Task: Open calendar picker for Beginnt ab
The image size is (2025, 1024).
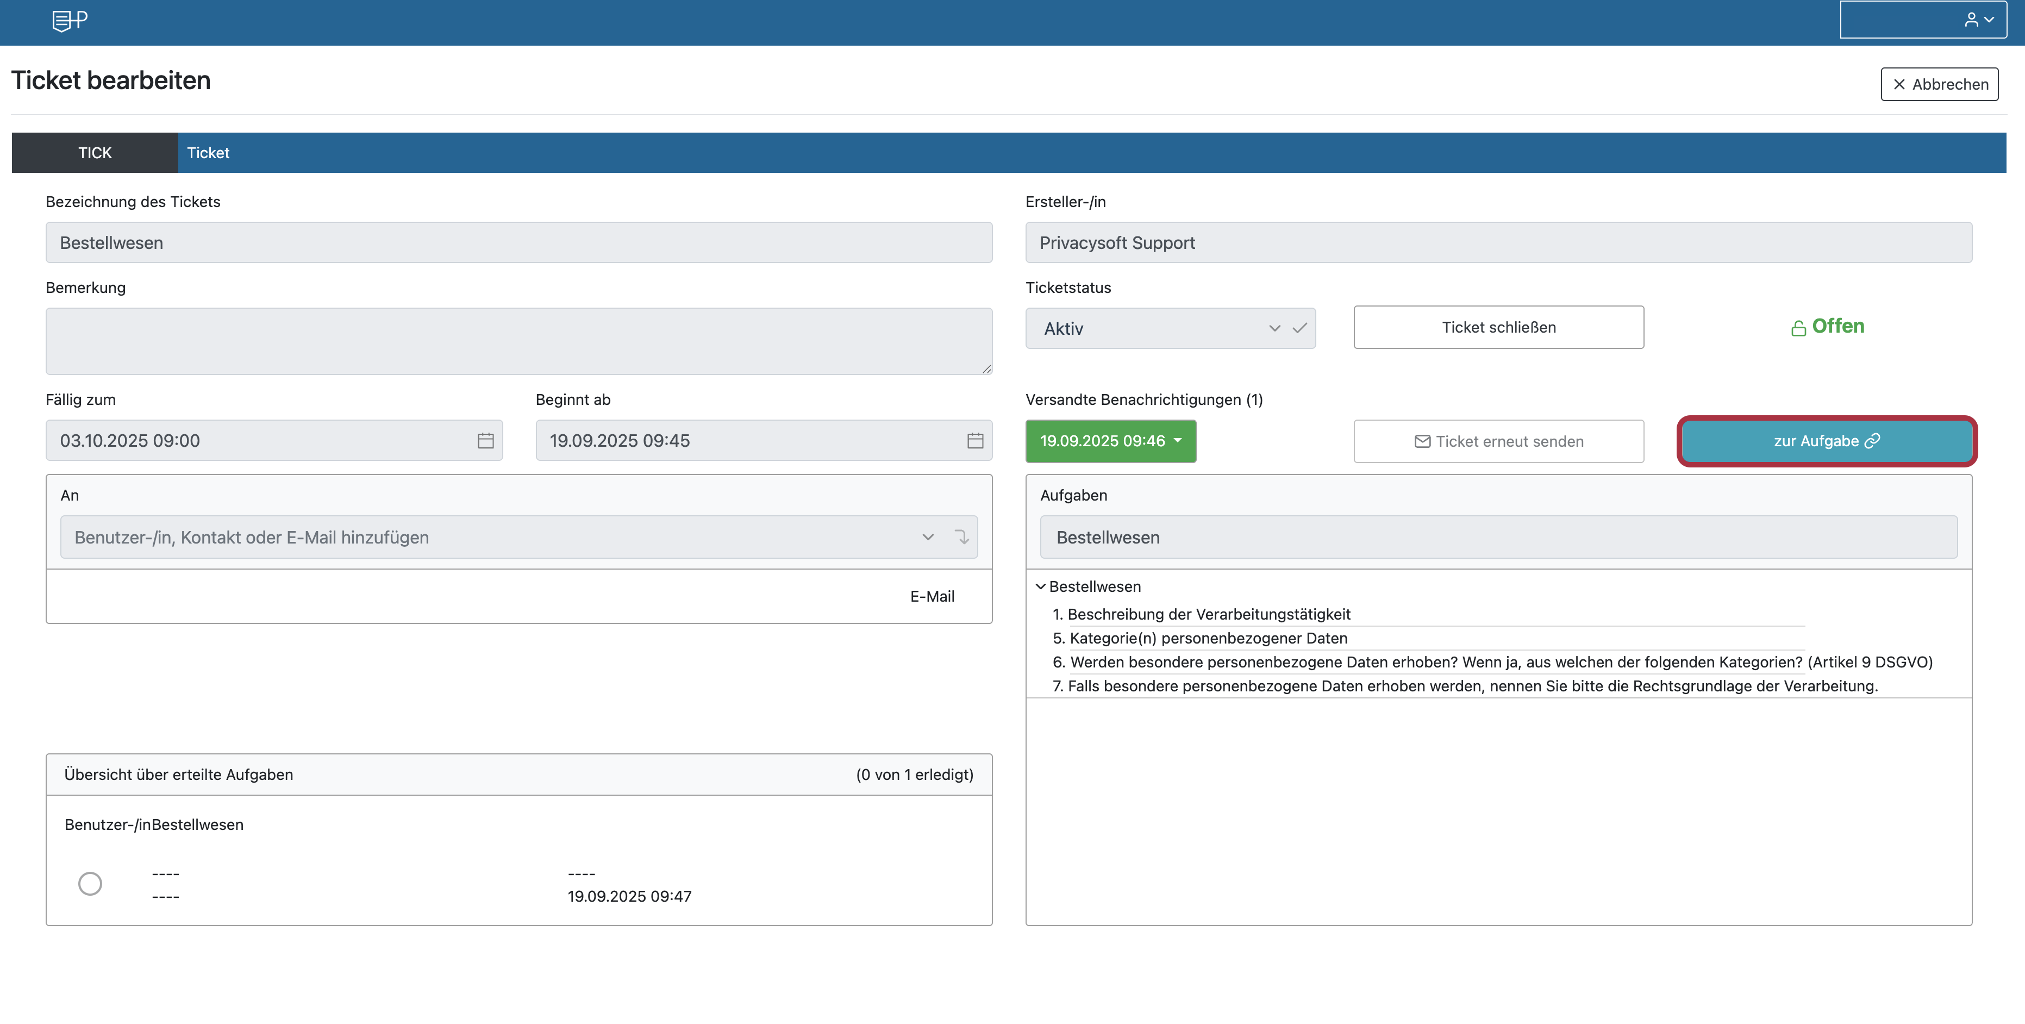Action: point(975,441)
